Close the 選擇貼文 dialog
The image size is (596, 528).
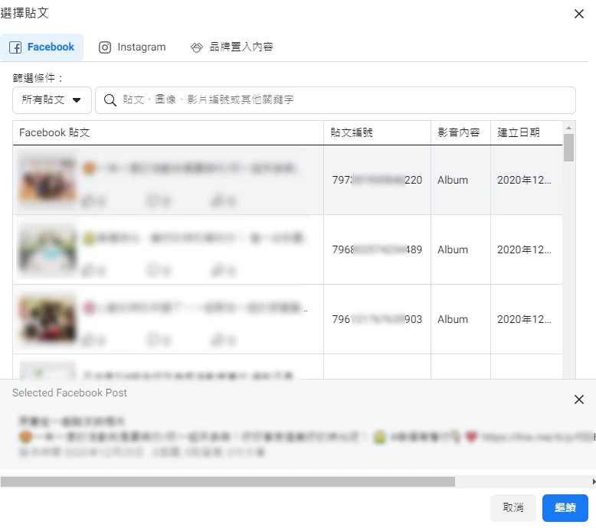[x=579, y=14]
